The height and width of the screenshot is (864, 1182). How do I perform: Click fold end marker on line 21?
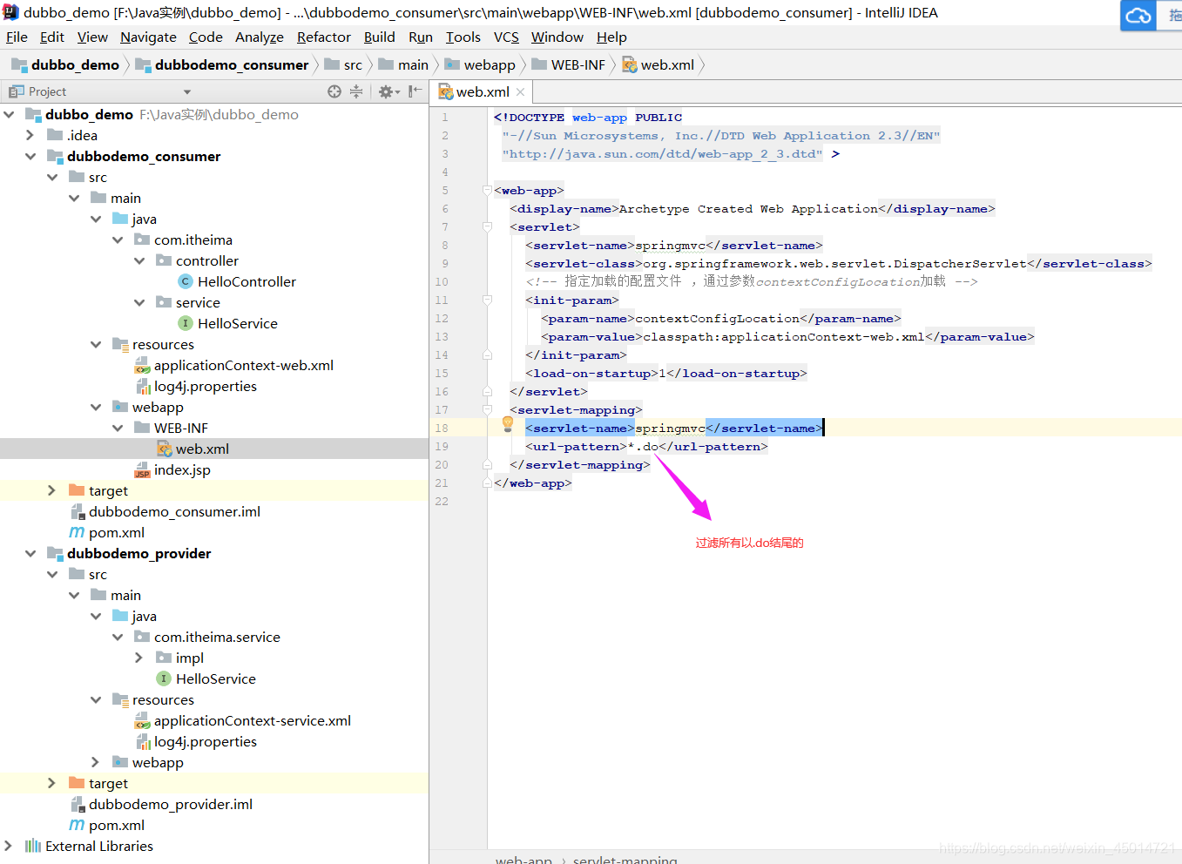coord(488,483)
